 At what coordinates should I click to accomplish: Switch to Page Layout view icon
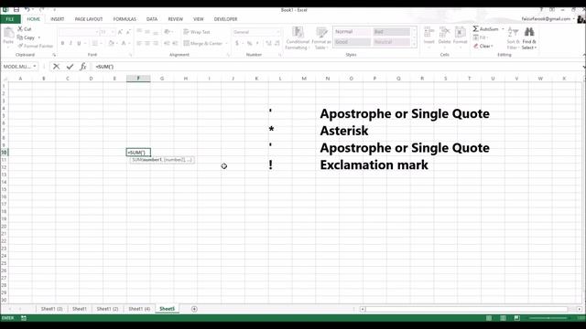[x=503, y=318]
